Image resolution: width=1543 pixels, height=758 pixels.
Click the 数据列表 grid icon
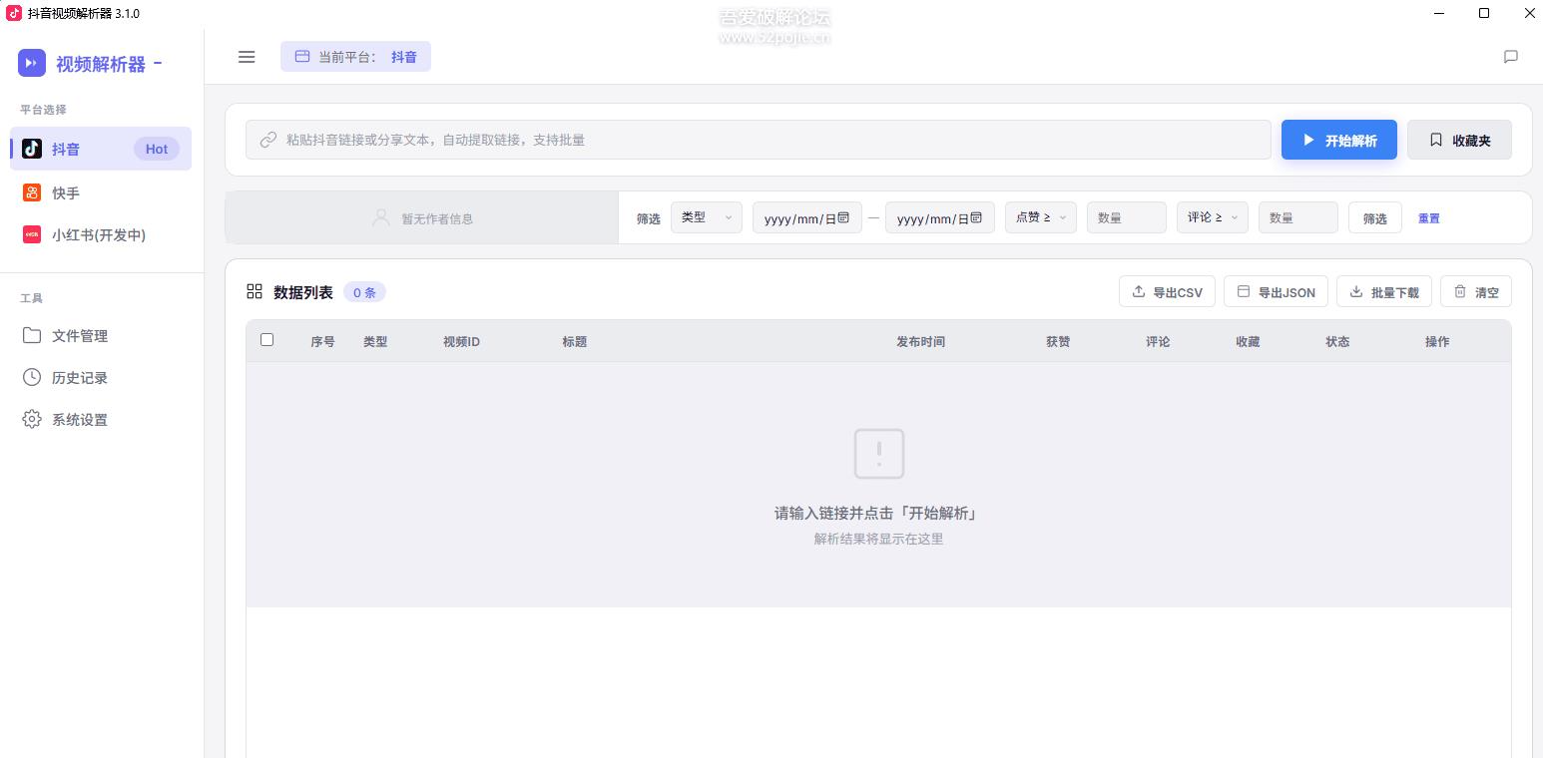click(x=255, y=291)
